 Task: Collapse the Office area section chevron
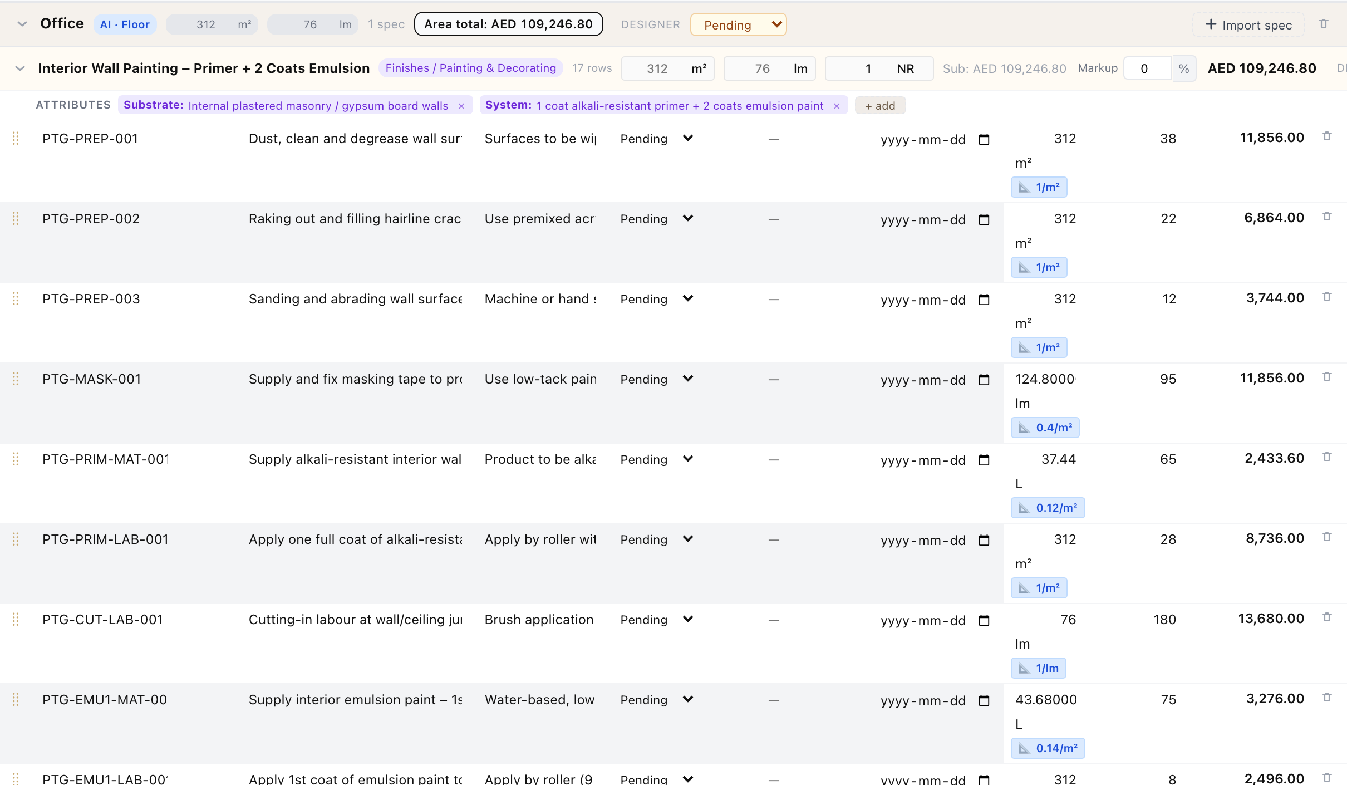22,24
